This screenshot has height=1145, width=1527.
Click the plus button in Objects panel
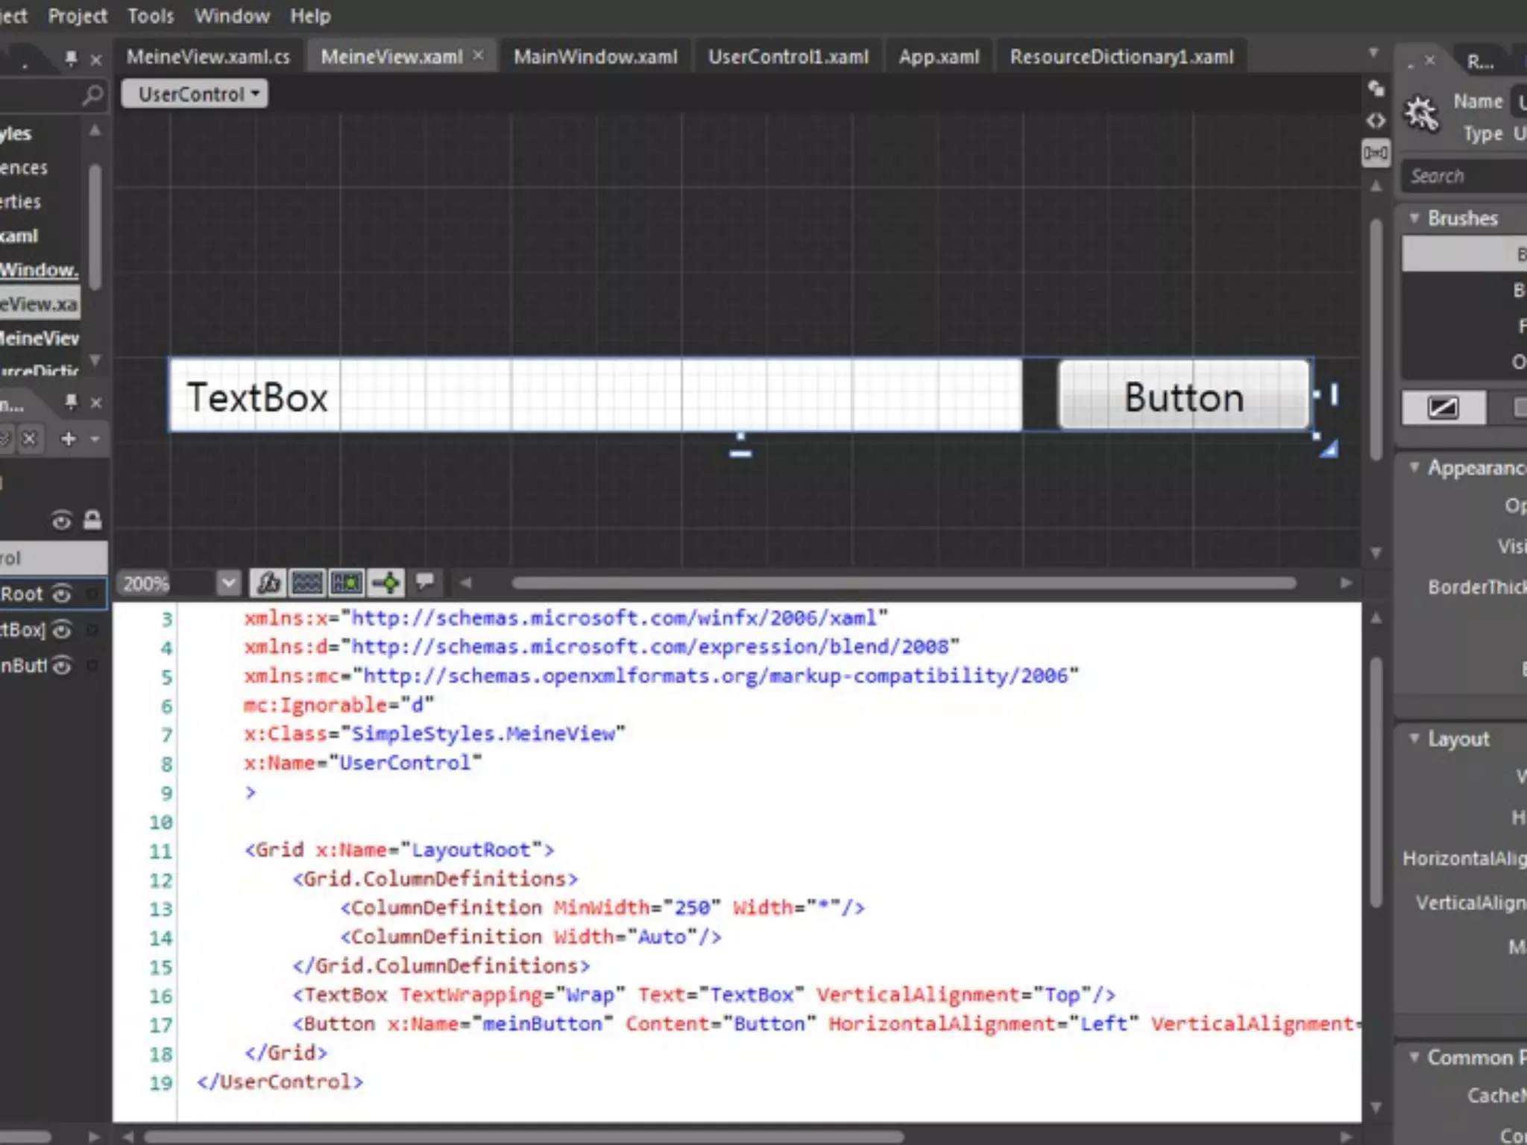tap(69, 439)
